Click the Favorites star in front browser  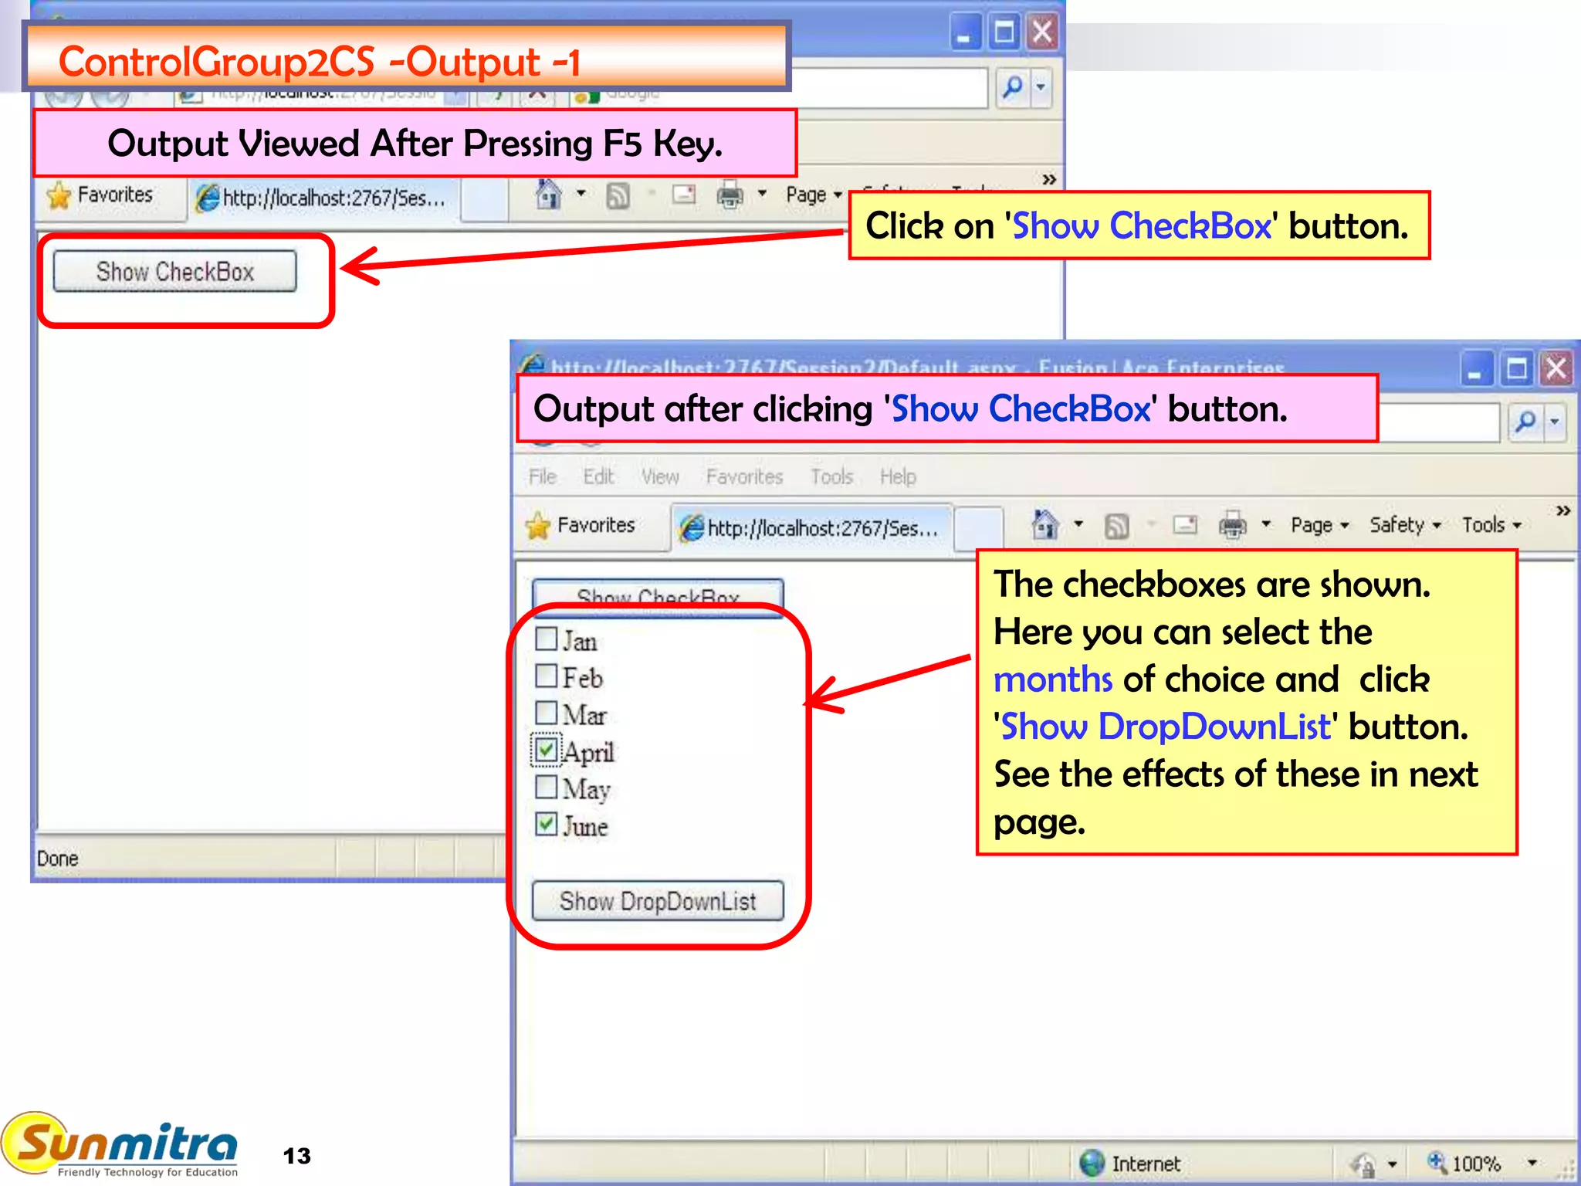pyautogui.click(x=538, y=526)
